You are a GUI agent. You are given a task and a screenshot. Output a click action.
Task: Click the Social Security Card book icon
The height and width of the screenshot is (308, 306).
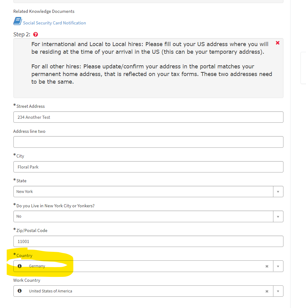[x=18, y=21]
